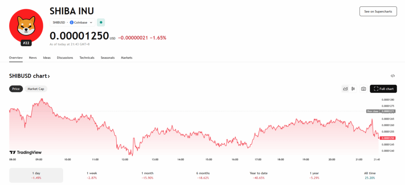Click the As of today timestamp text

click(x=70, y=44)
